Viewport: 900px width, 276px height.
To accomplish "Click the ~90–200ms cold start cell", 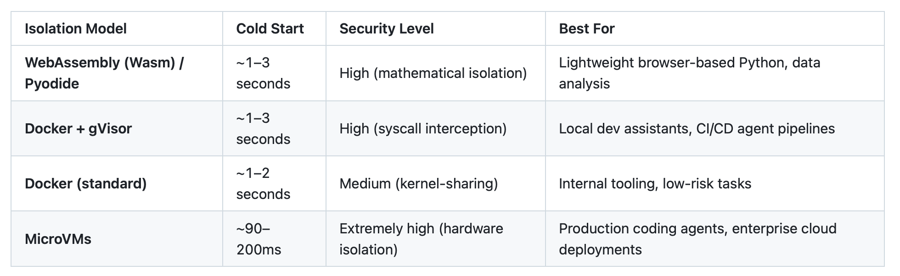I will (274, 238).
